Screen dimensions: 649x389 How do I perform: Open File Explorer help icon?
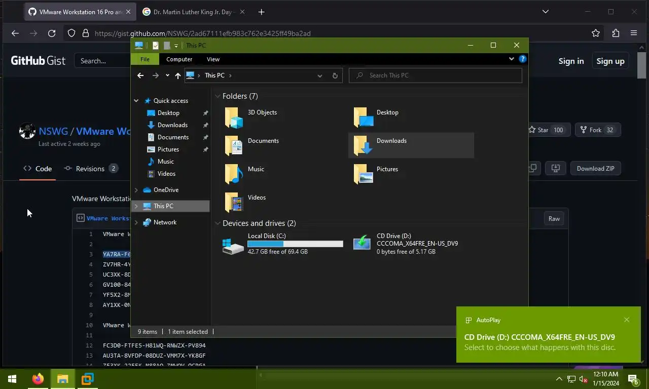point(523,59)
